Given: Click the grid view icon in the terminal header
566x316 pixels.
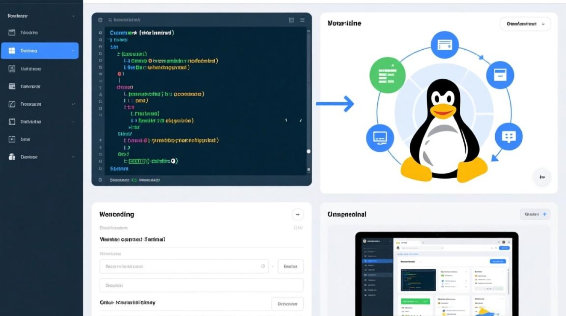Looking at the screenshot, I should [291, 20].
